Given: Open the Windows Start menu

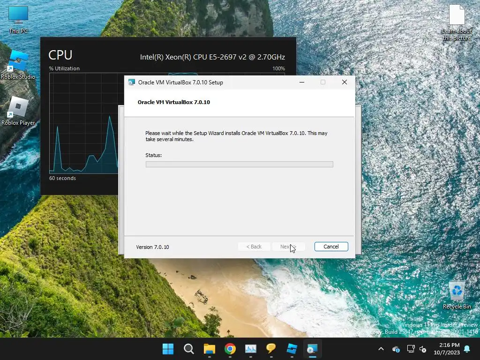Looking at the screenshot, I should point(168,349).
